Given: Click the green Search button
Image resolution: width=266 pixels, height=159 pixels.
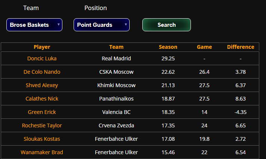Looking at the screenshot, I should 166,25.
